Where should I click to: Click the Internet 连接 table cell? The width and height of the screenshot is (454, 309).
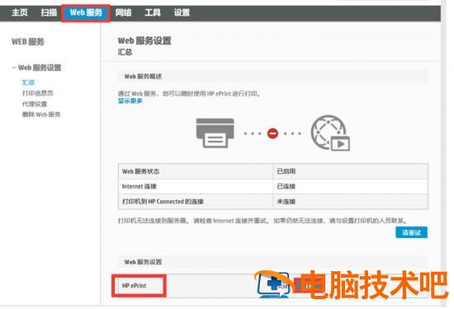[x=196, y=186]
